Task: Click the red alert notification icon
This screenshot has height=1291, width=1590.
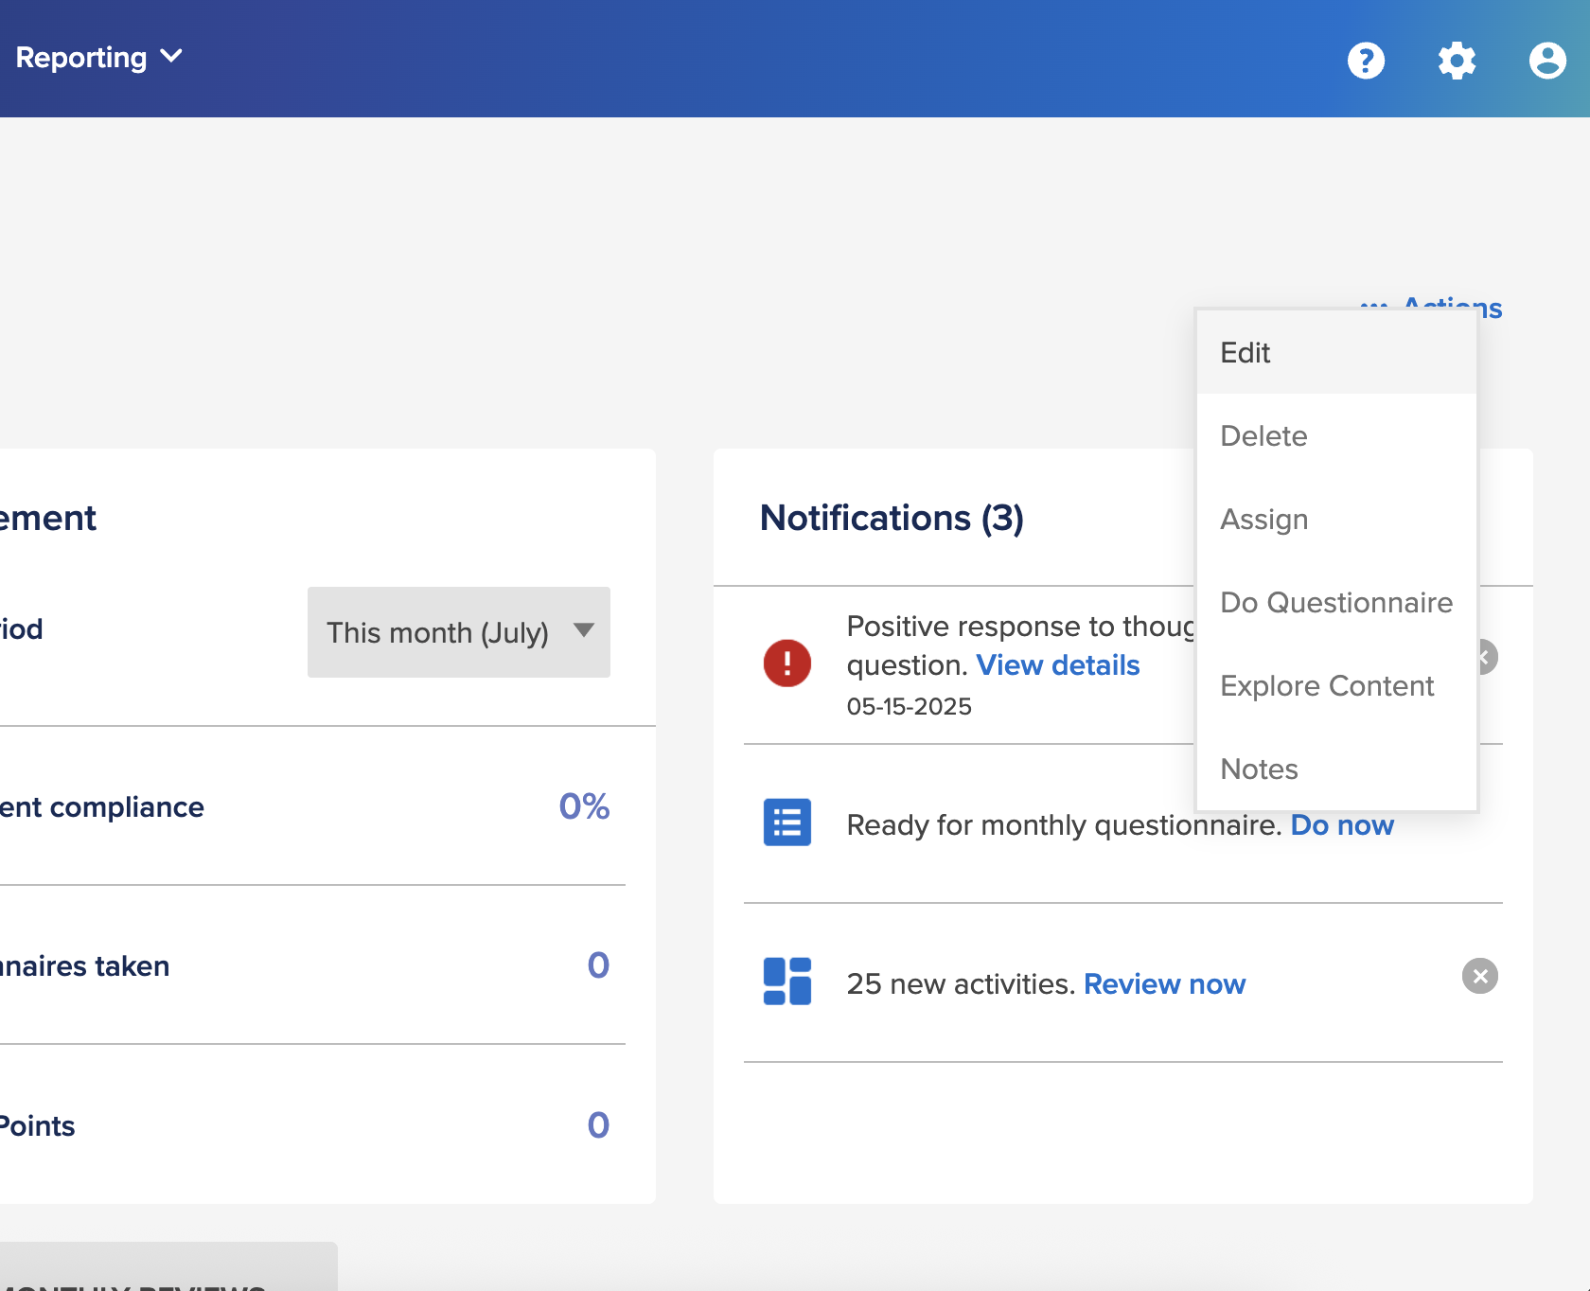Action: click(x=787, y=663)
